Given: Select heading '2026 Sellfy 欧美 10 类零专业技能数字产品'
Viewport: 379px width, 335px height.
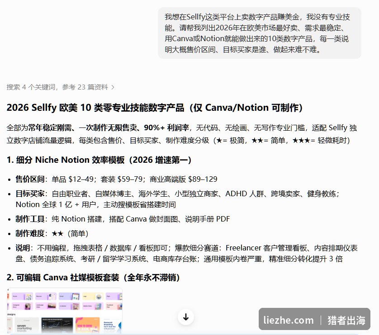Looking at the screenshot, I should (x=95, y=108).
